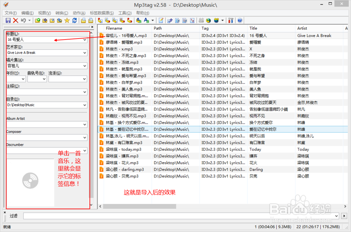Screen dimensions: 351x232
Task: Click the Text file - Tag convert icon
Action: [x=122, y=21]
